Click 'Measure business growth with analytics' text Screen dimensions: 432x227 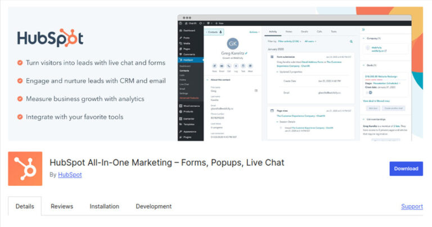[85, 99]
